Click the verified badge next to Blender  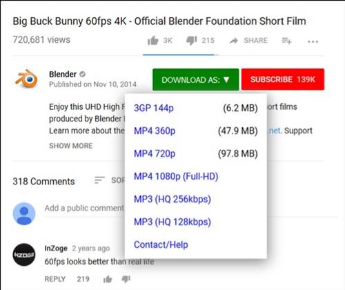[x=82, y=74]
